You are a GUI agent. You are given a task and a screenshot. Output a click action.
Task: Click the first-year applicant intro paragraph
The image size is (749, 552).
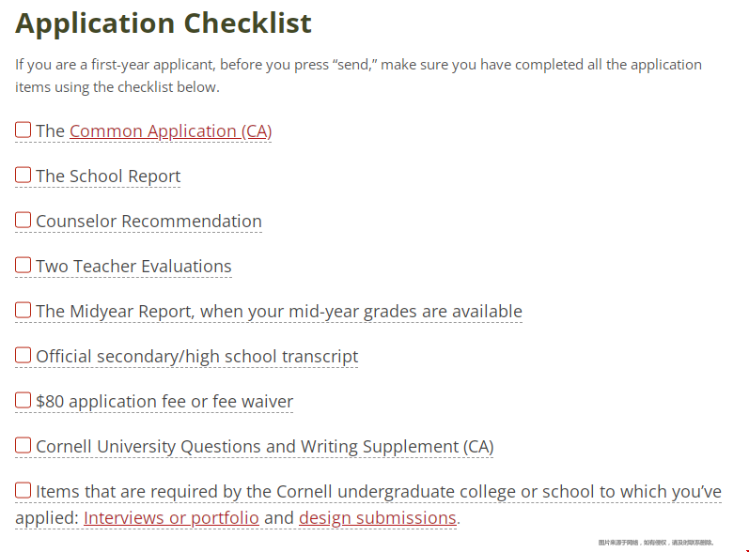tap(358, 76)
